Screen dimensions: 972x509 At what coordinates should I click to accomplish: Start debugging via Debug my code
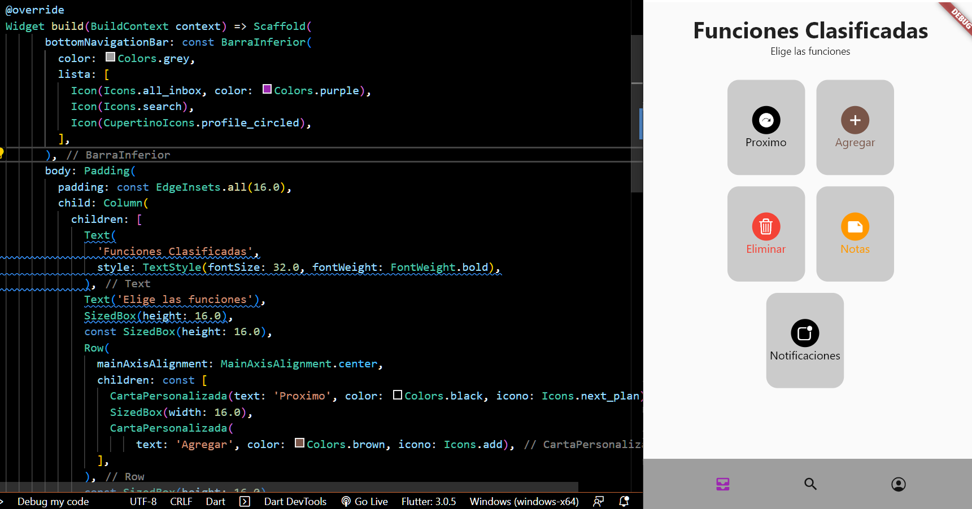click(53, 501)
